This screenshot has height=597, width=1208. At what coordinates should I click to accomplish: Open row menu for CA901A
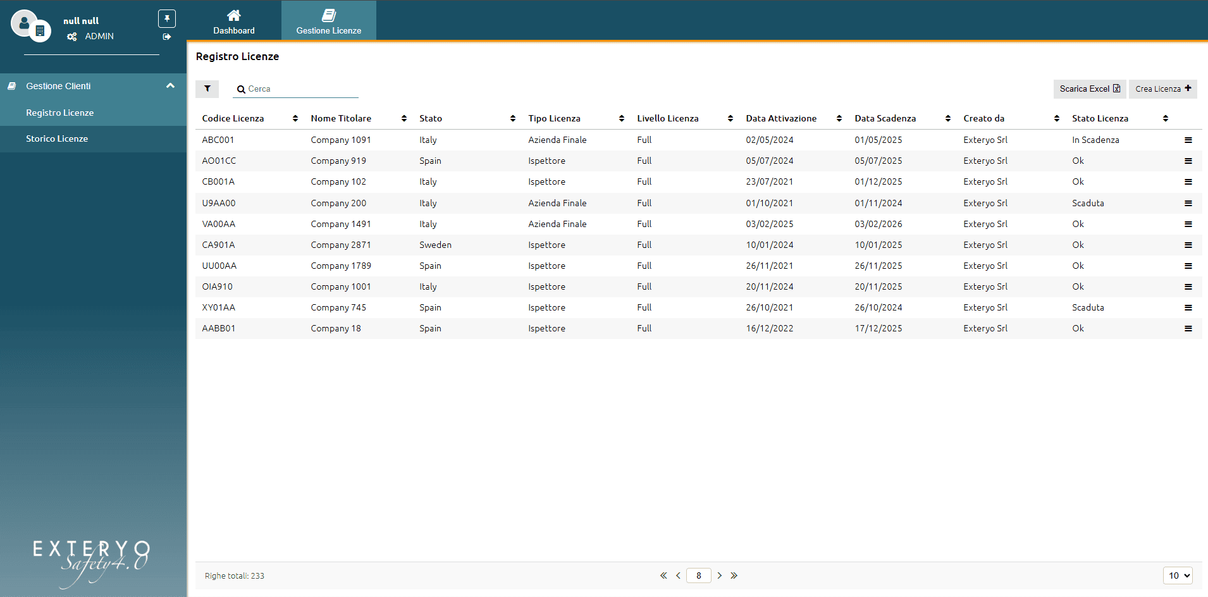[1188, 245]
